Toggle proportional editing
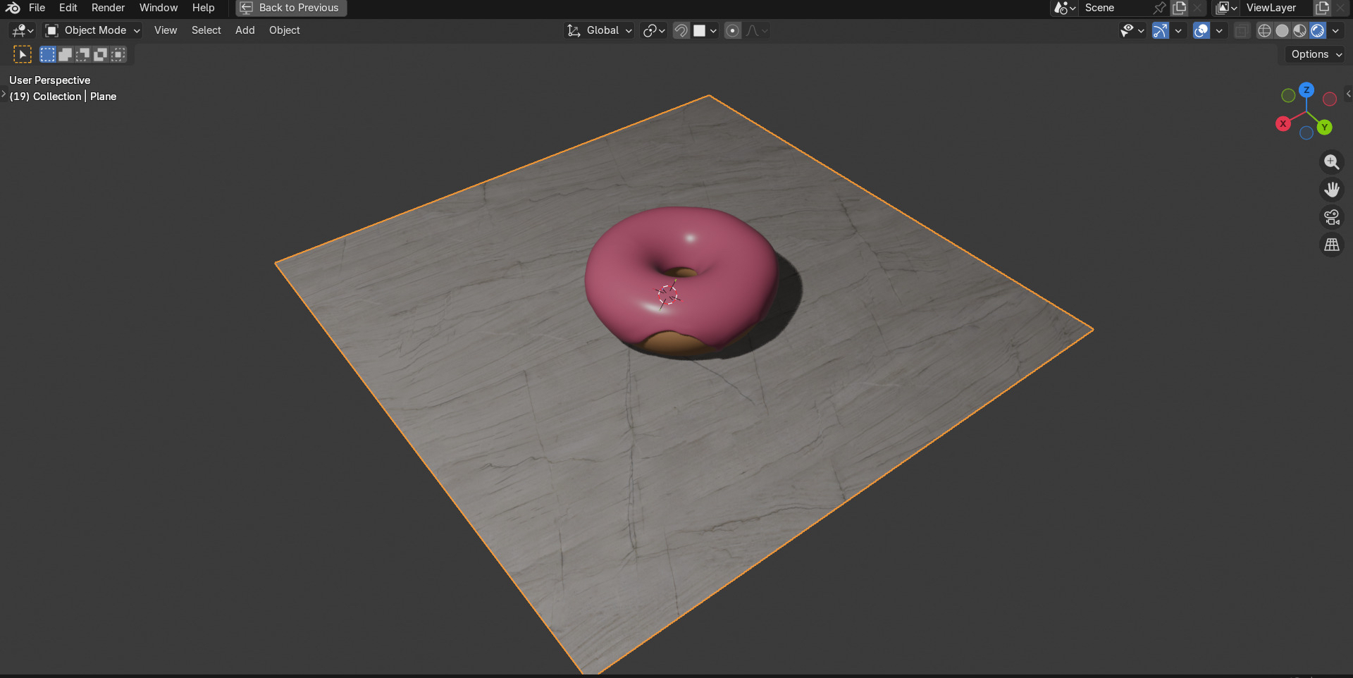Screen dimensions: 1353x678 [733, 30]
